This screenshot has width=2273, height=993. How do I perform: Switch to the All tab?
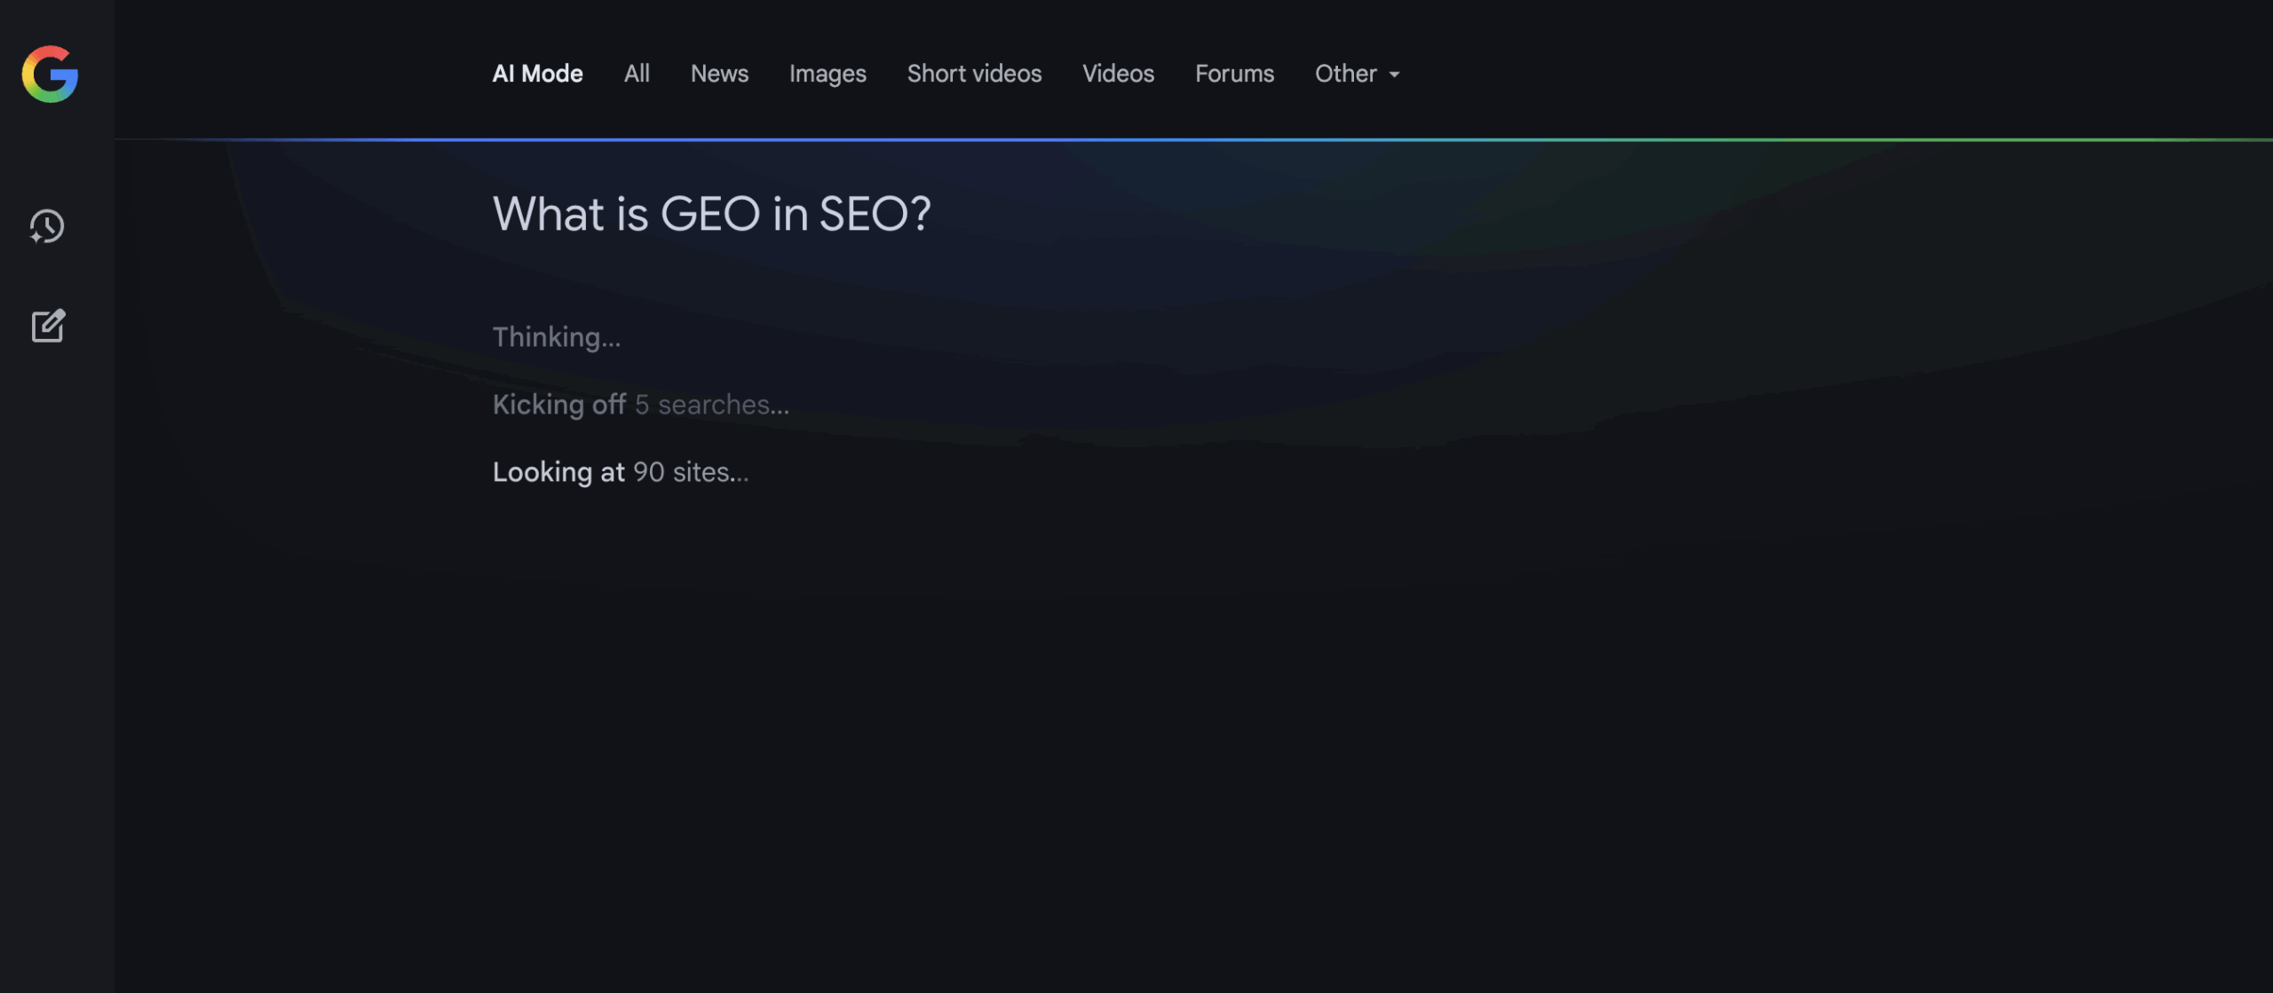(637, 74)
